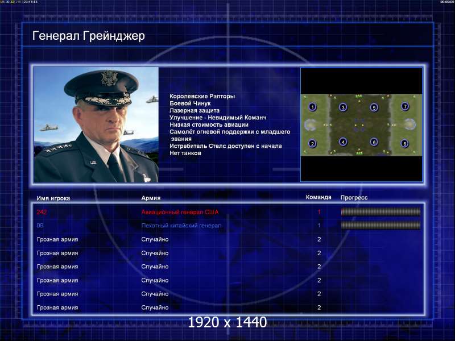Click Самолёт огневой поддержки с младшего text
Viewport: 455px width, 341px height.
point(230,132)
